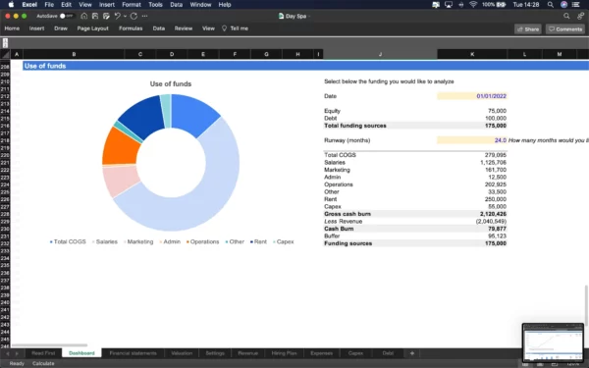Click the Share button
The image size is (589, 368).
(x=528, y=28)
